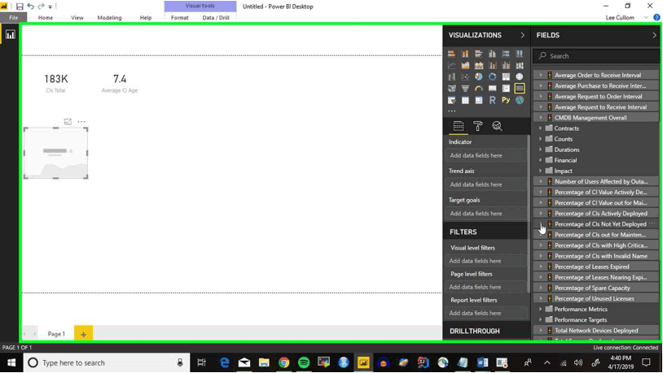This screenshot has height=373, width=663.
Task: Select the gauge visual
Action: coord(479,89)
